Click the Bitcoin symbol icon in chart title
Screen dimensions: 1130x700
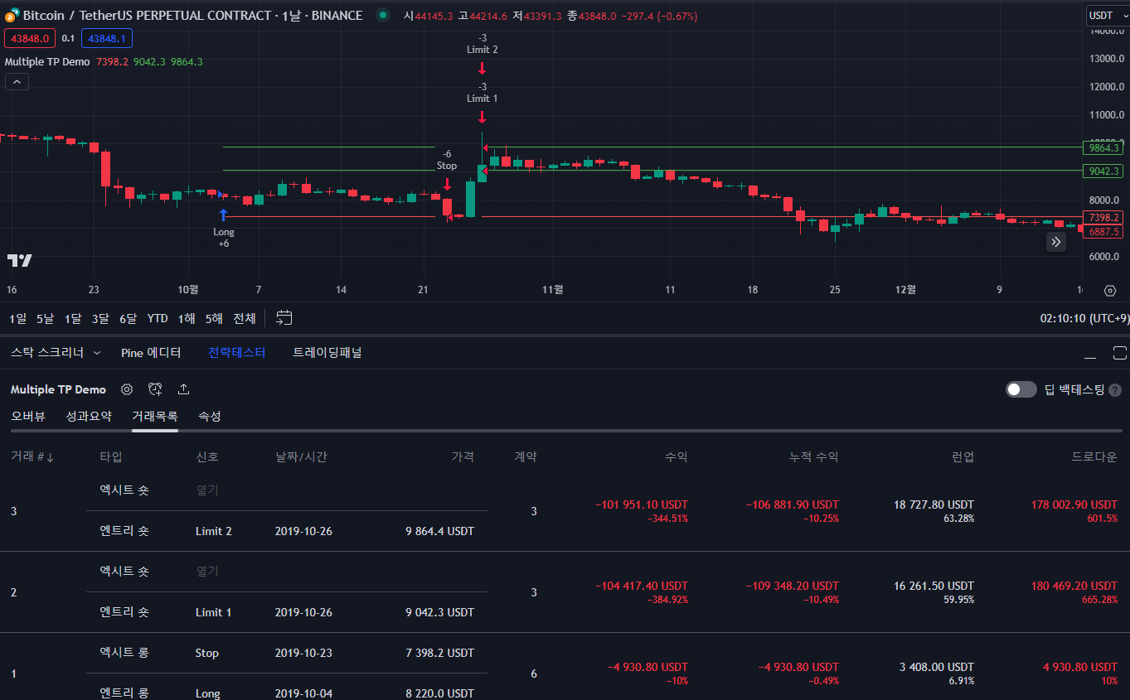pos(12,16)
